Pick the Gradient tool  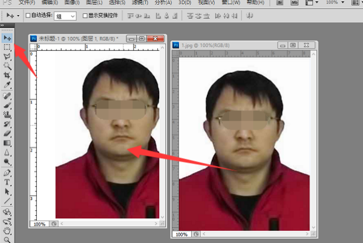point(7,143)
